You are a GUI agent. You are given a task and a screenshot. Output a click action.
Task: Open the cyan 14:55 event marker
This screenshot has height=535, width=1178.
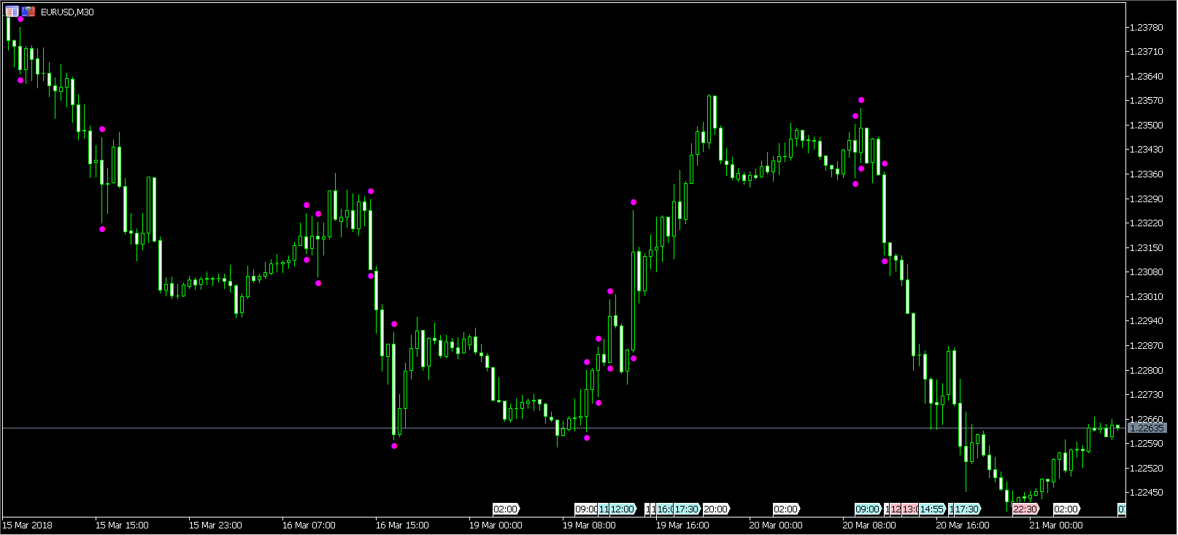point(932,509)
